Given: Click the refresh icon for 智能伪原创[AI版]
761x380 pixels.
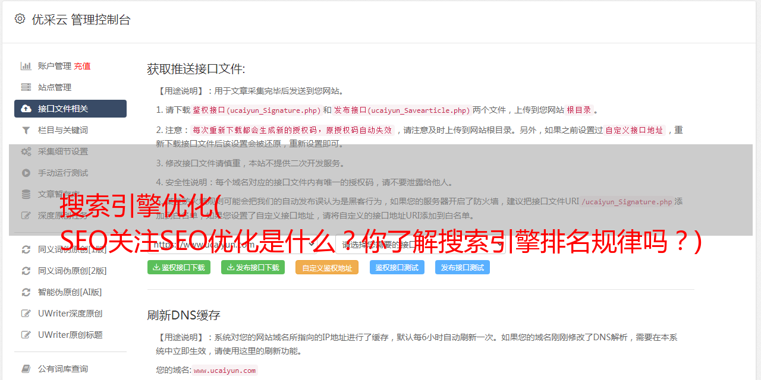Looking at the screenshot, I should (26, 292).
